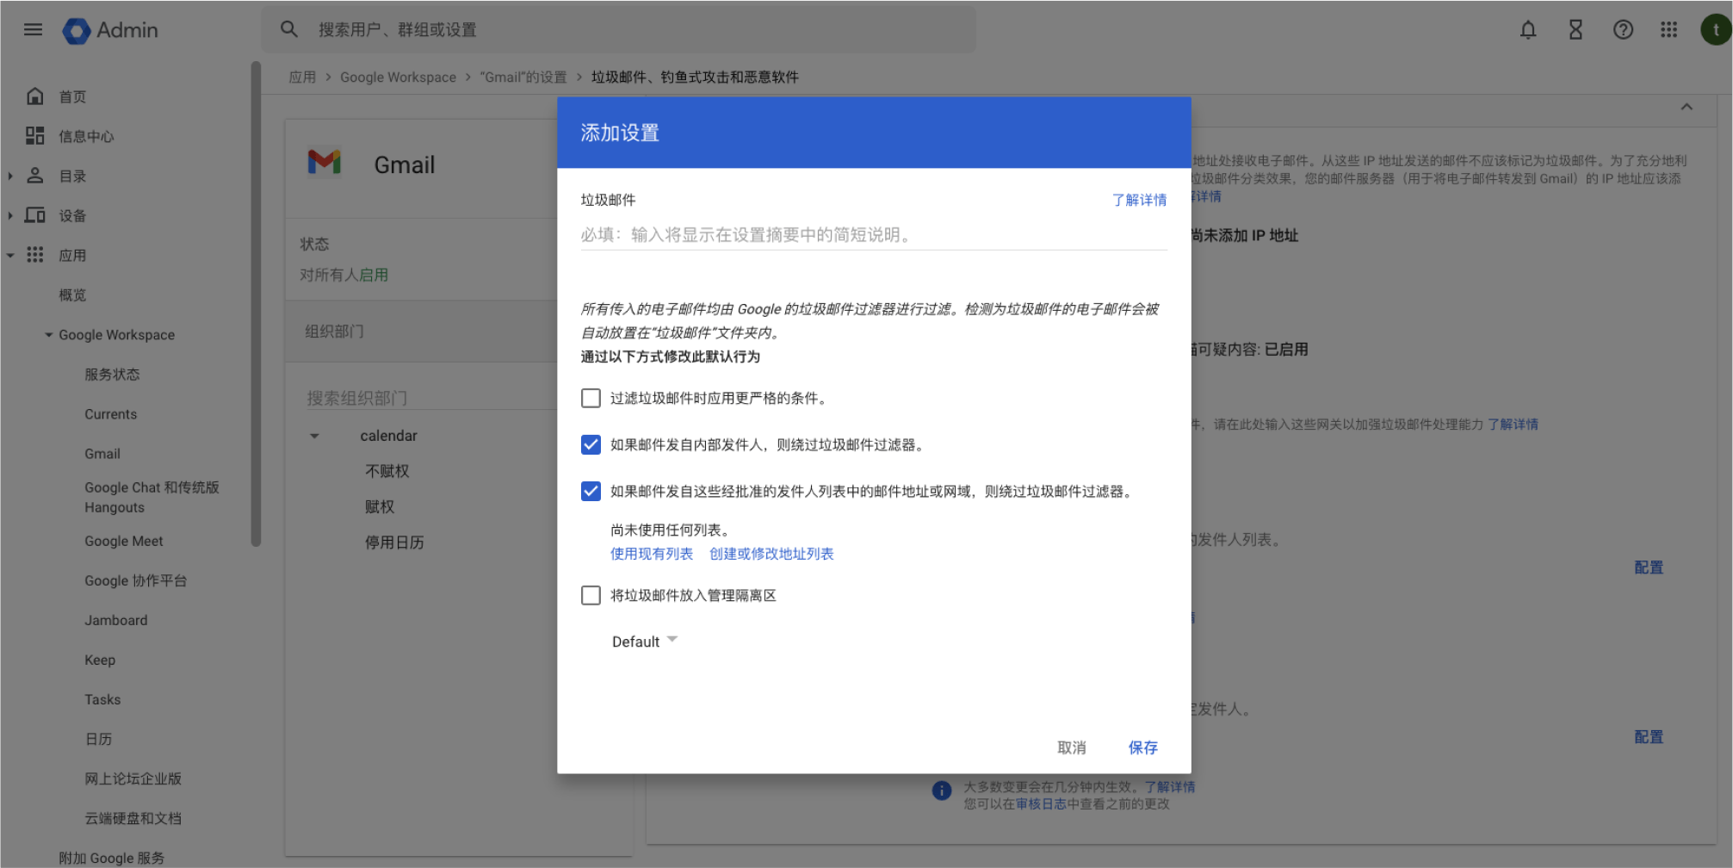Select the 首页 home item in sidebar
Screen dimensions: 1733x868
(x=72, y=96)
